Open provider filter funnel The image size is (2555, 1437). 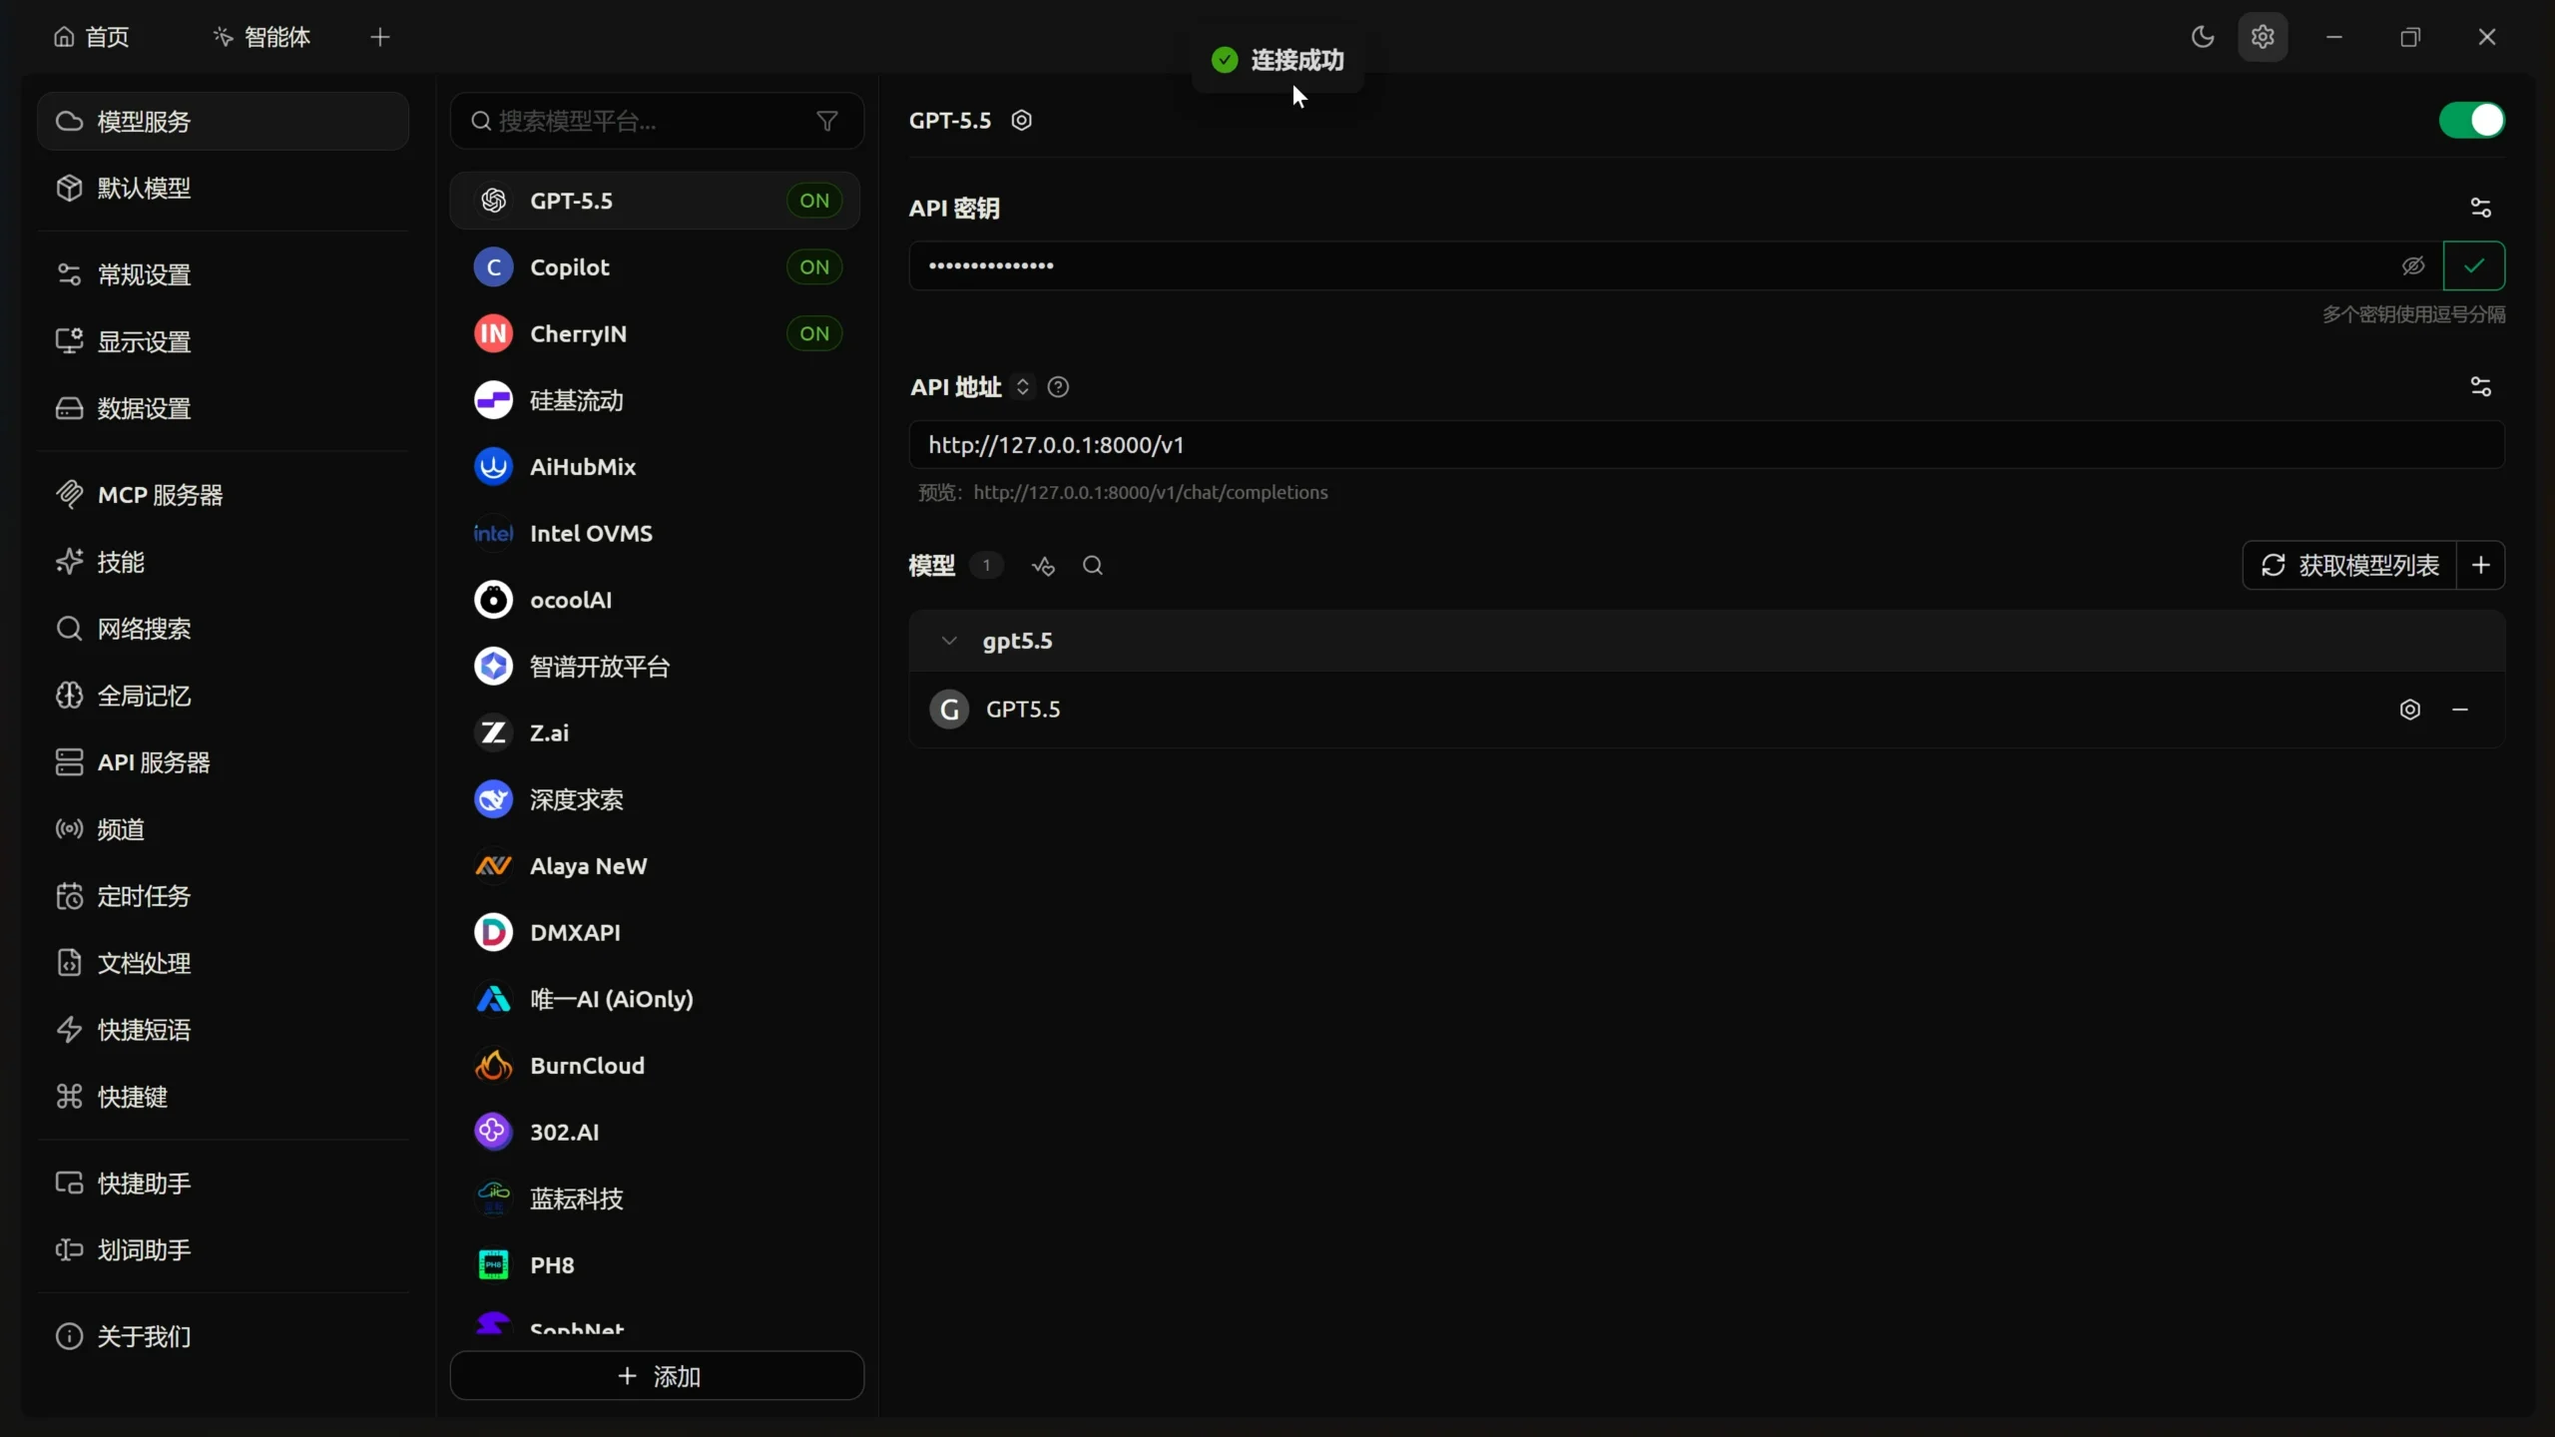[826, 121]
